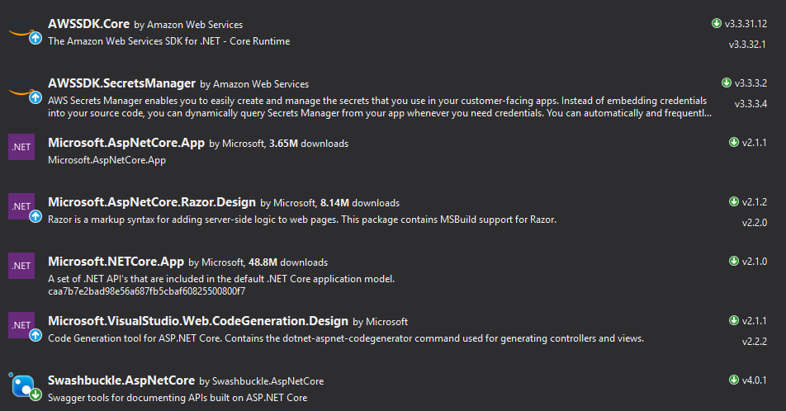Click available version v2.2.2 for CodeGeneration.Design
The height and width of the screenshot is (411, 786).
coord(755,342)
